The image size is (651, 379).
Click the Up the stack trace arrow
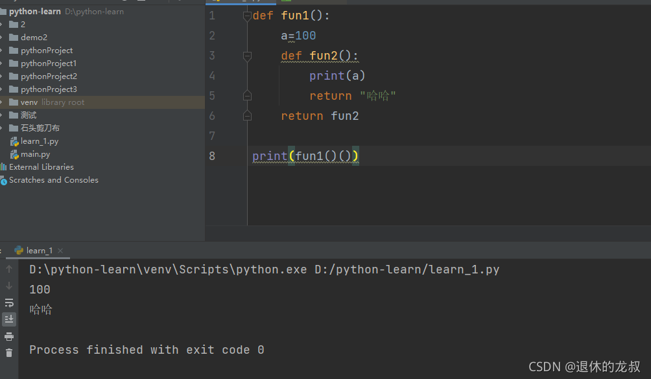(9, 269)
